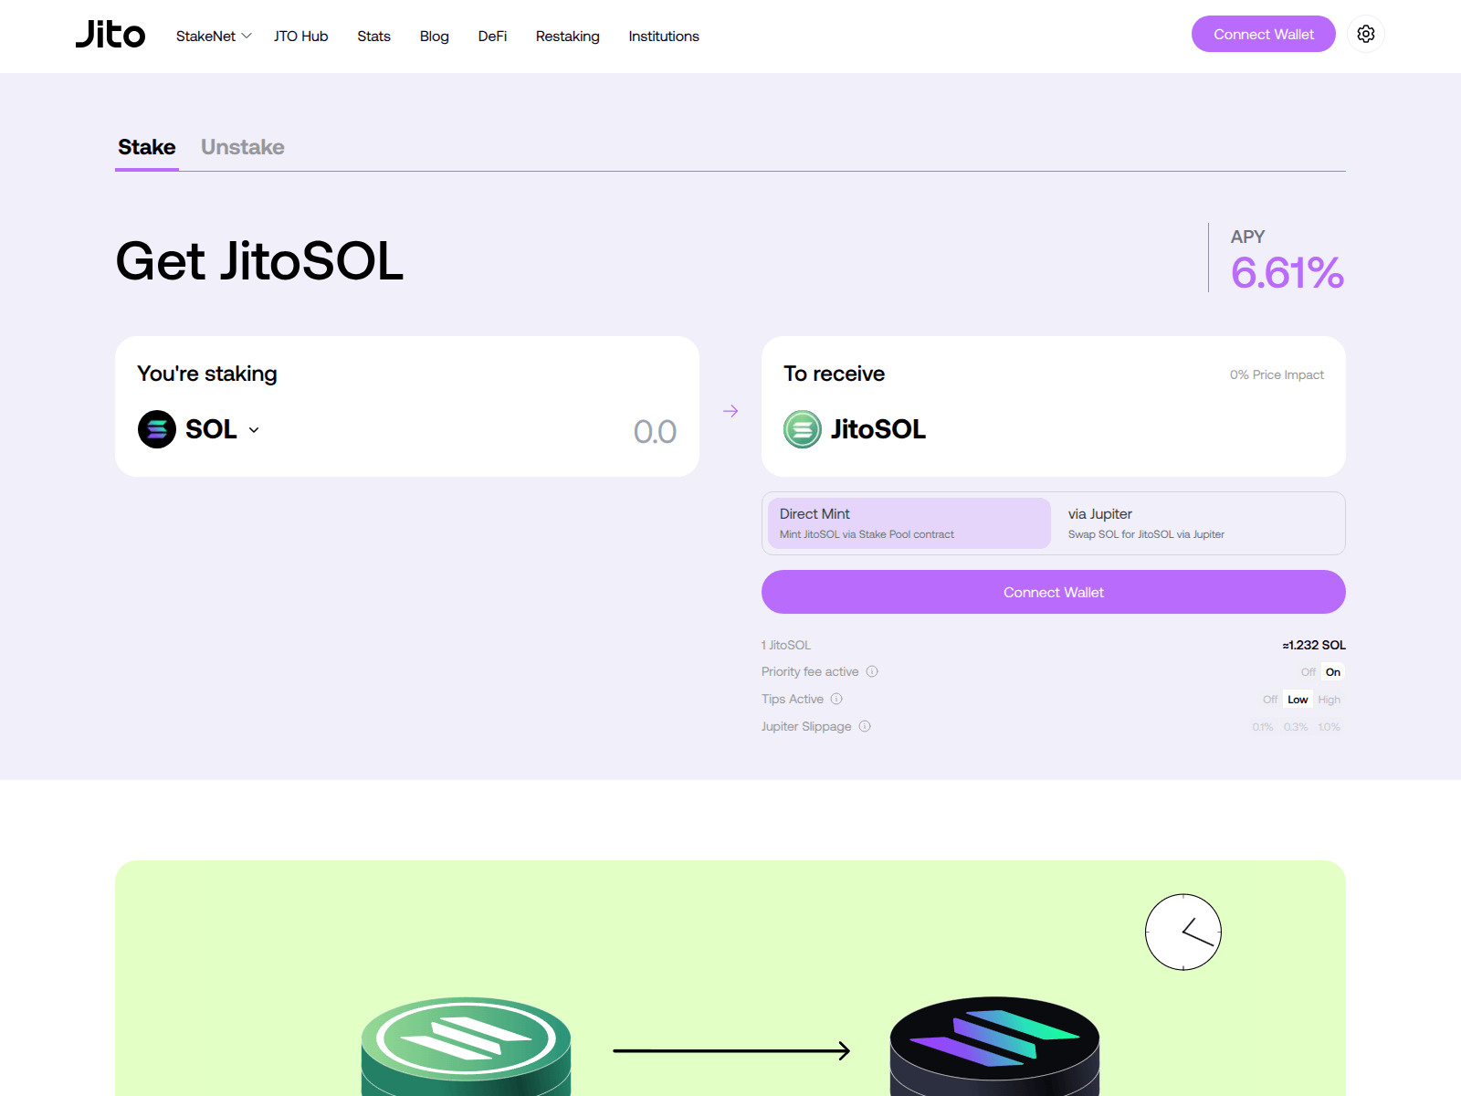Set Tips Active to High
Image resolution: width=1461 pixels, height=1096 pixels.
pos(1330,700)
